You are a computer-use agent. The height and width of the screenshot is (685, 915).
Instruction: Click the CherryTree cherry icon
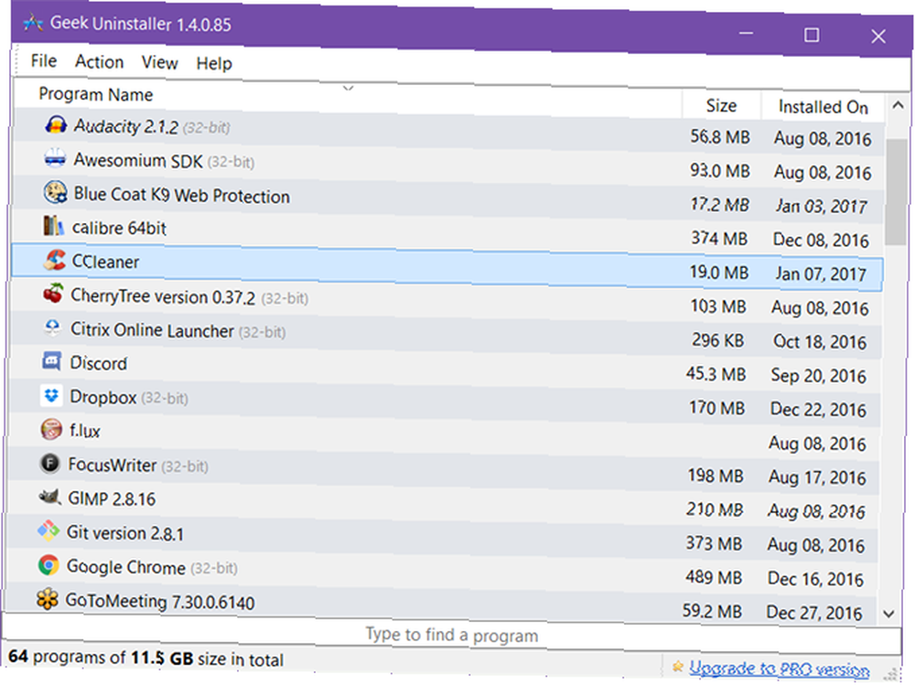[x=53, y=294]
